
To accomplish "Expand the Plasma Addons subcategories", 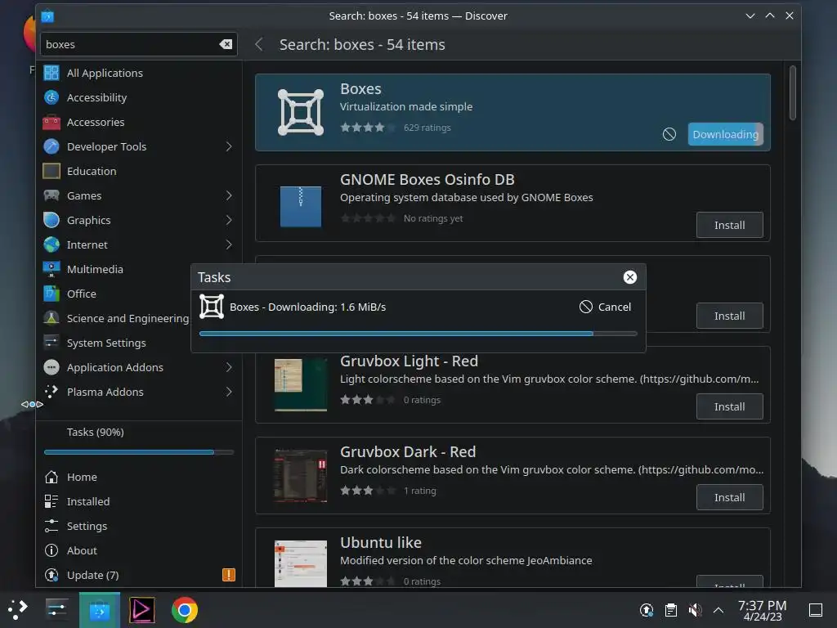I will pos(229,392).
